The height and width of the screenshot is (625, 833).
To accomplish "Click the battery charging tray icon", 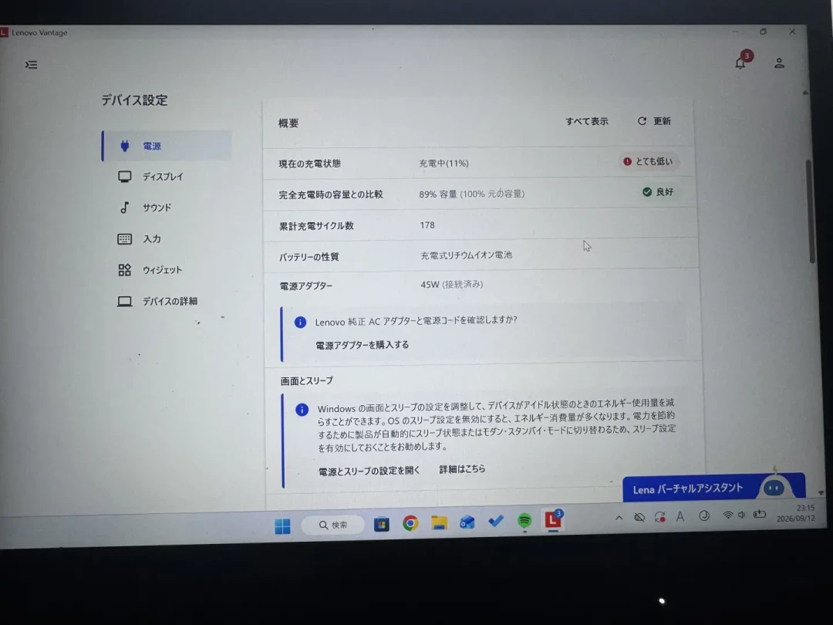I will click(760, 514).
